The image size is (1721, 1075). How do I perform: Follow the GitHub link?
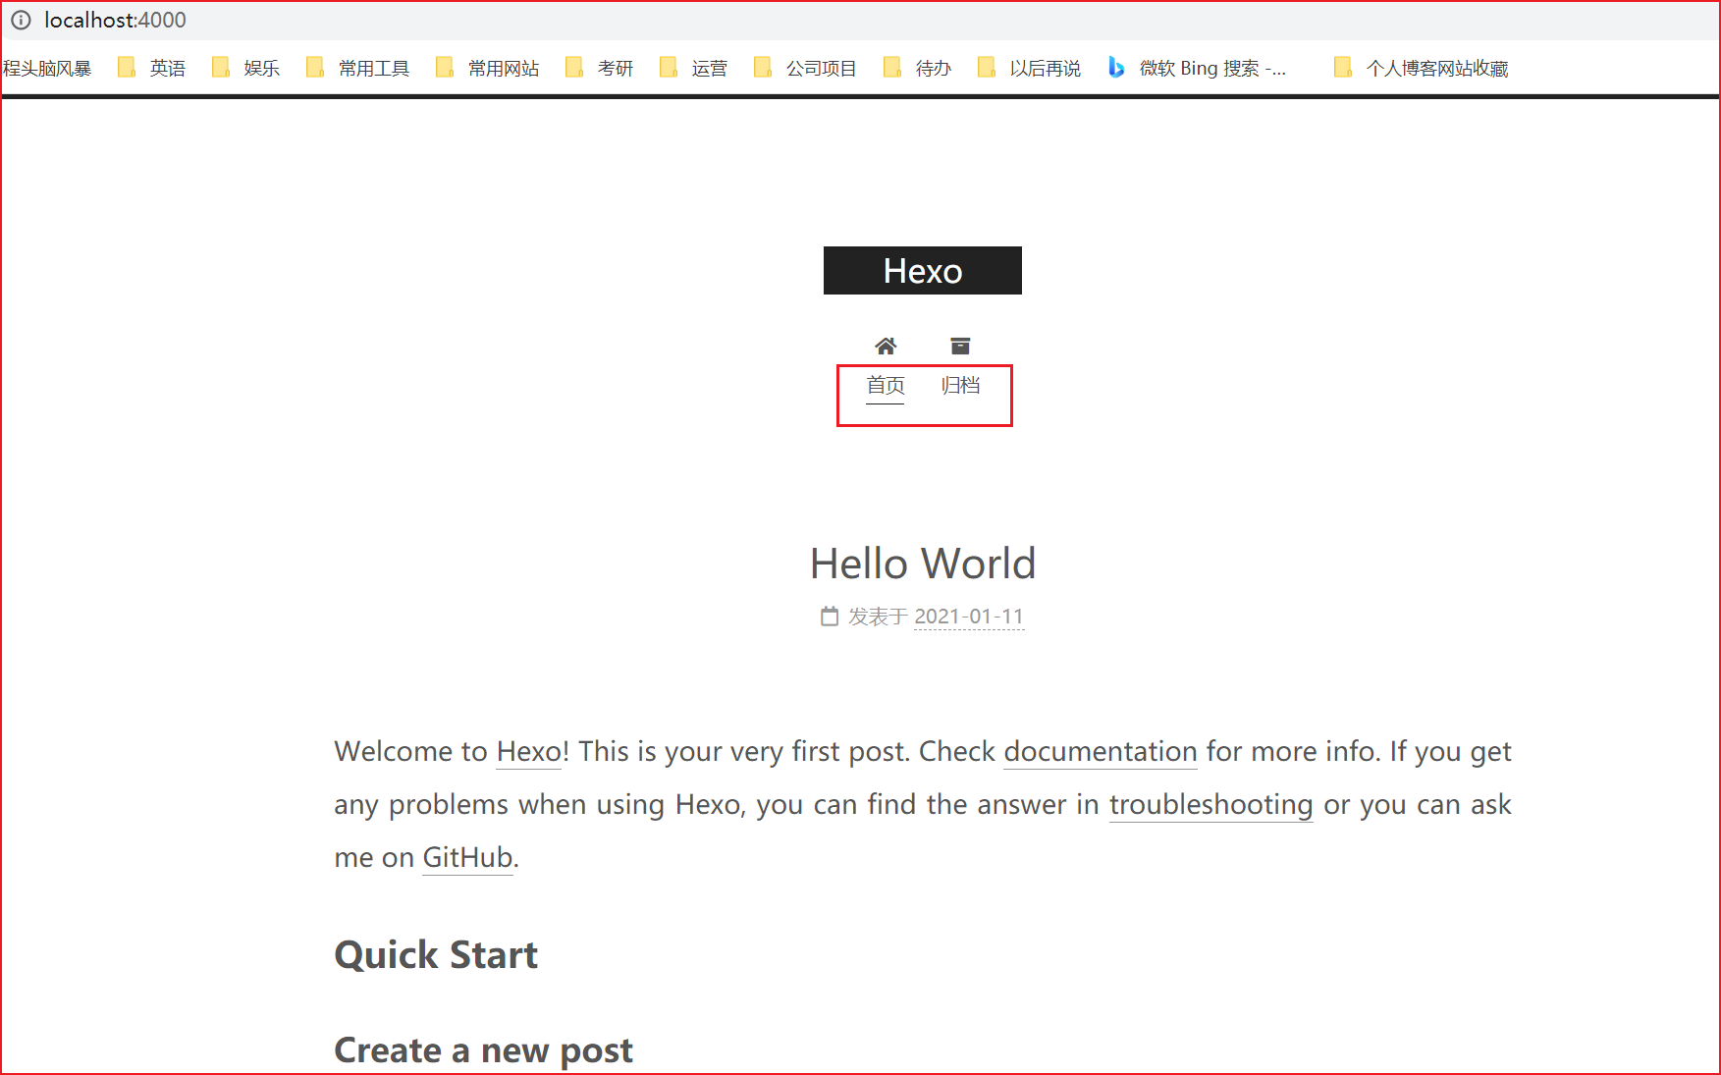(x=467, y=857)
